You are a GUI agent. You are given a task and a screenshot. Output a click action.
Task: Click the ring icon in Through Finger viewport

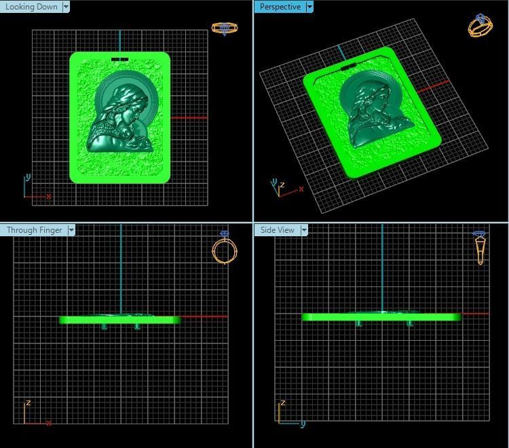tap(225, 248)
